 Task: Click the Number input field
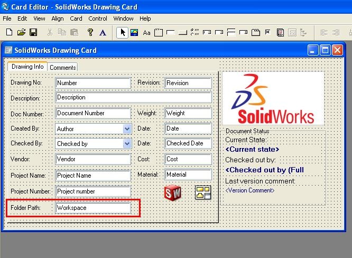(x=93, y=83)
